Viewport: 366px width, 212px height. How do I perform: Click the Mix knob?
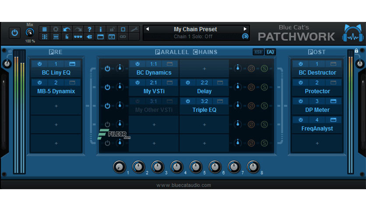tap(30, 32)
